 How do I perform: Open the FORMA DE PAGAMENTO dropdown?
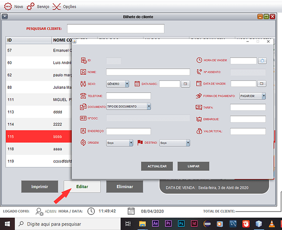[x=253, y=96]
